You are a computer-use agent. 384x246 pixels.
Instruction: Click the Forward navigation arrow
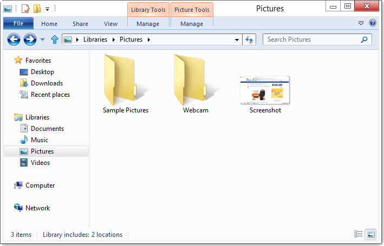(30, 39)
